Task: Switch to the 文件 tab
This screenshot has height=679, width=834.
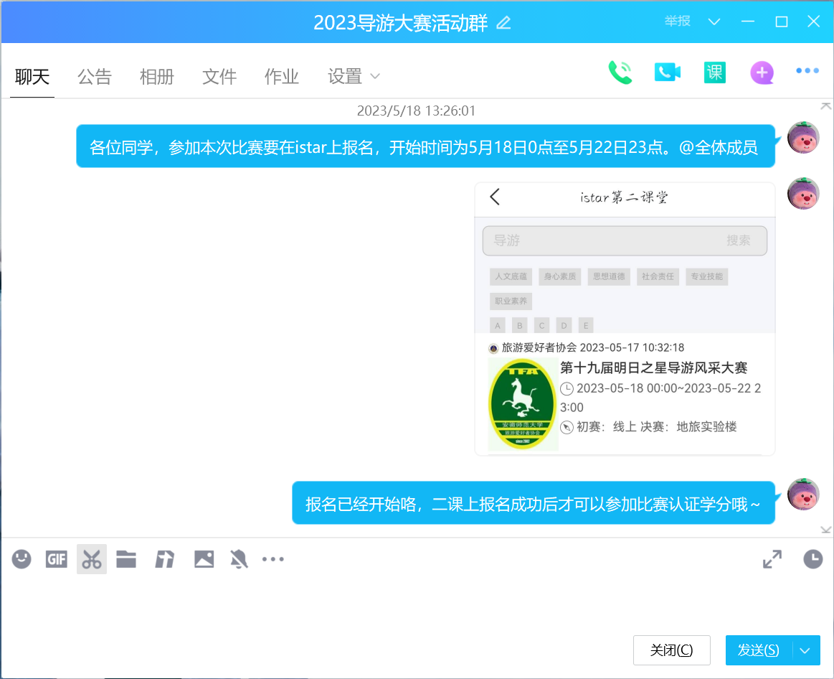Action: tap(219, 76)
